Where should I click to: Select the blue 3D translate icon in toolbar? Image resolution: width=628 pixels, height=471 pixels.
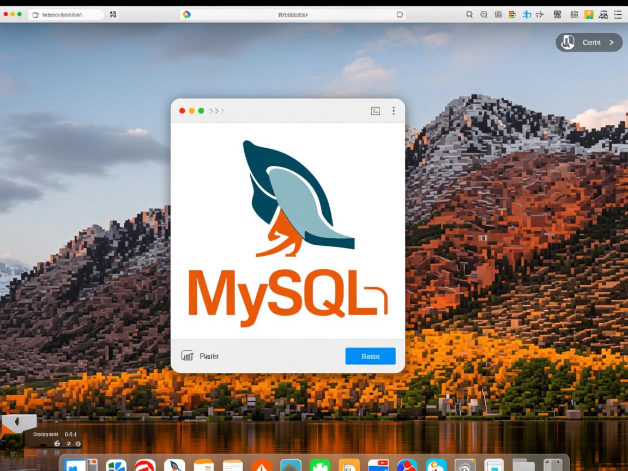point(527,14)
